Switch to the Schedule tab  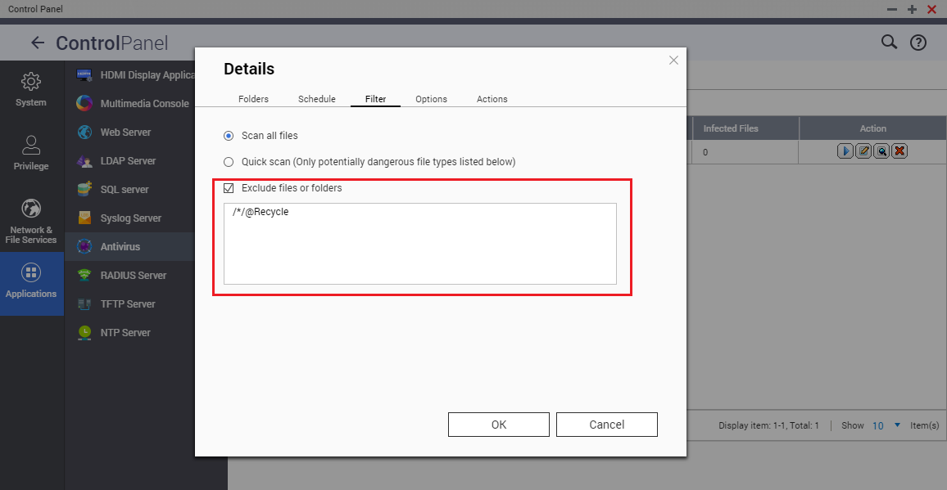[316, 99]
